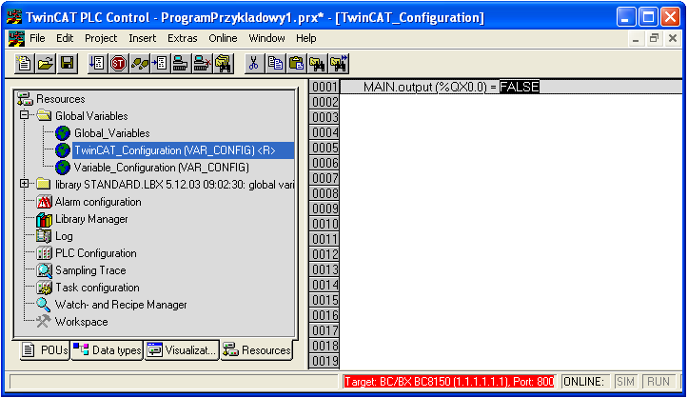Click the red Target BC/BX BC8150 status field

point(449,382)
